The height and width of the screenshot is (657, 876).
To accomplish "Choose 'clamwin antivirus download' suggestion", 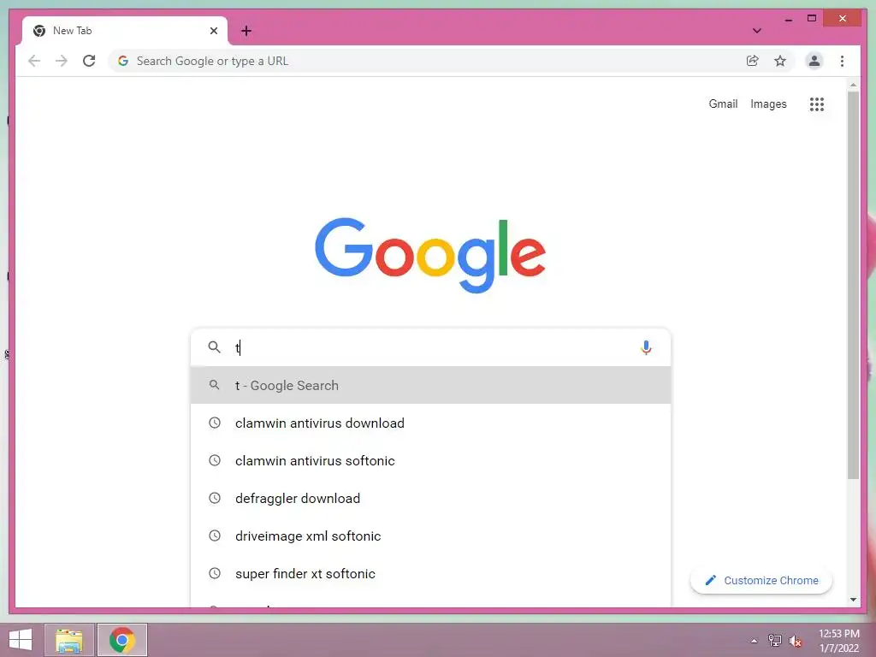I will pyautogui.click(x=431, y=423).
